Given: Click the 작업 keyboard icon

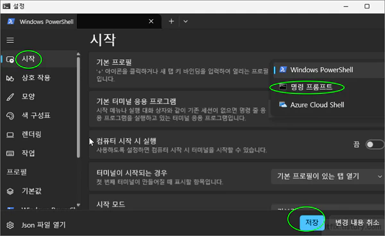Looking at the screenshot, I should coord(10,153).
